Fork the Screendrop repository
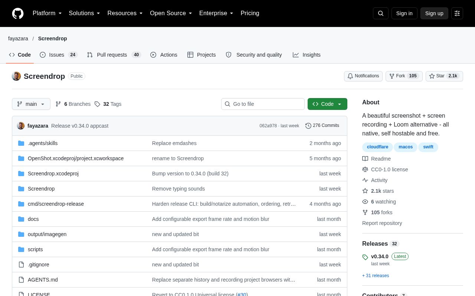475x296 pixels. tap(404, 76)
